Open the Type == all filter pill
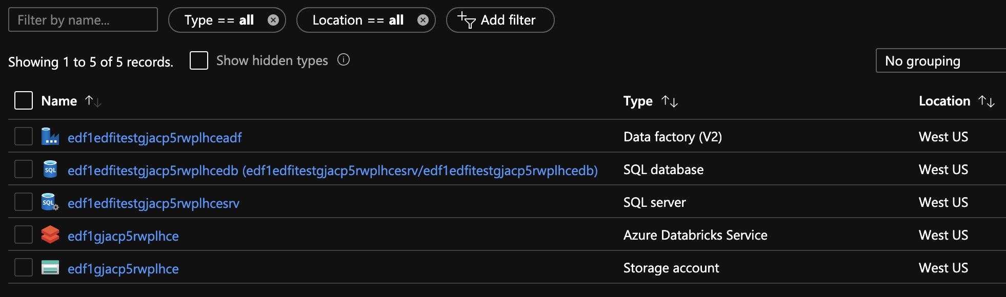 click(219, 20)
